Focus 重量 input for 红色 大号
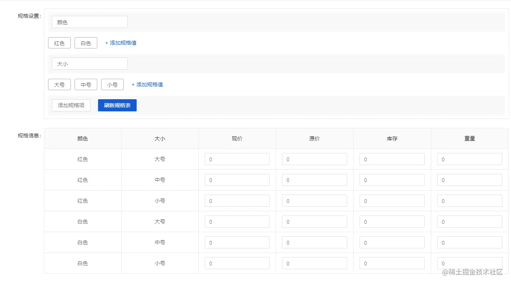 tap(470, 159)
